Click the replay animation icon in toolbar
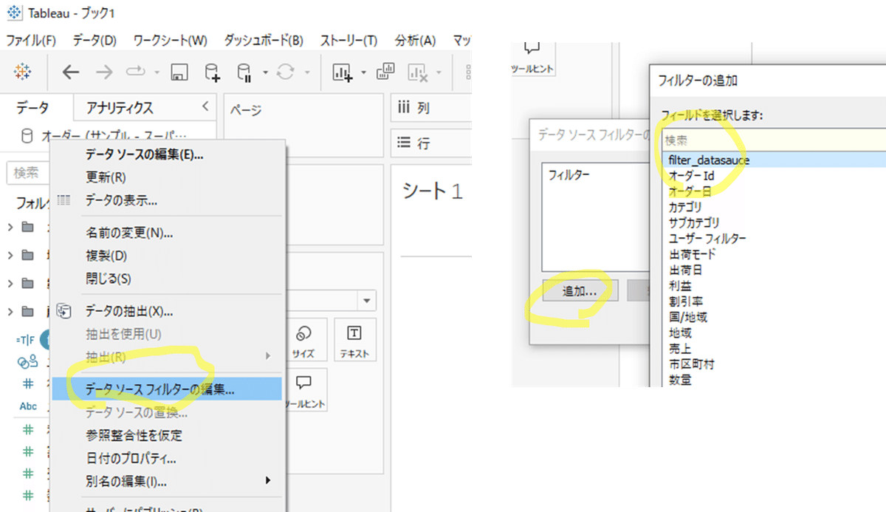The image size is (886, 512). click(x=137, y=72)
